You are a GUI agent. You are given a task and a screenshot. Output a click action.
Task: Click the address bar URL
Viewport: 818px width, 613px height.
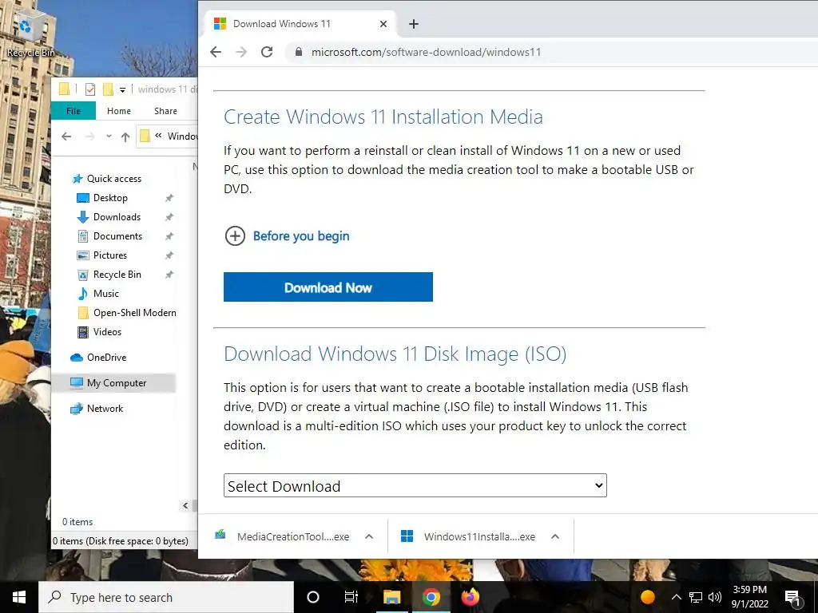coord(426,52)
